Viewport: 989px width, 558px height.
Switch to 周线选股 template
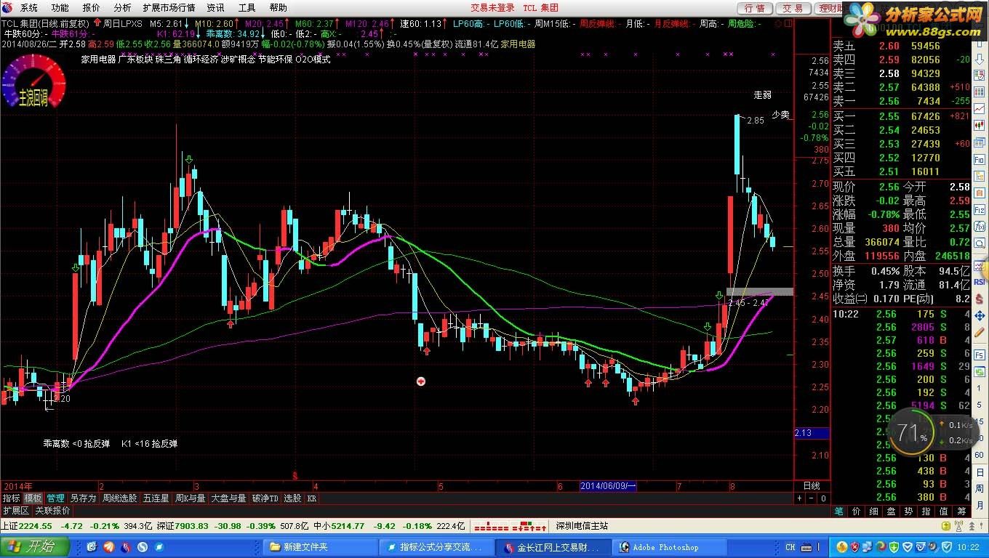(119, 498)
